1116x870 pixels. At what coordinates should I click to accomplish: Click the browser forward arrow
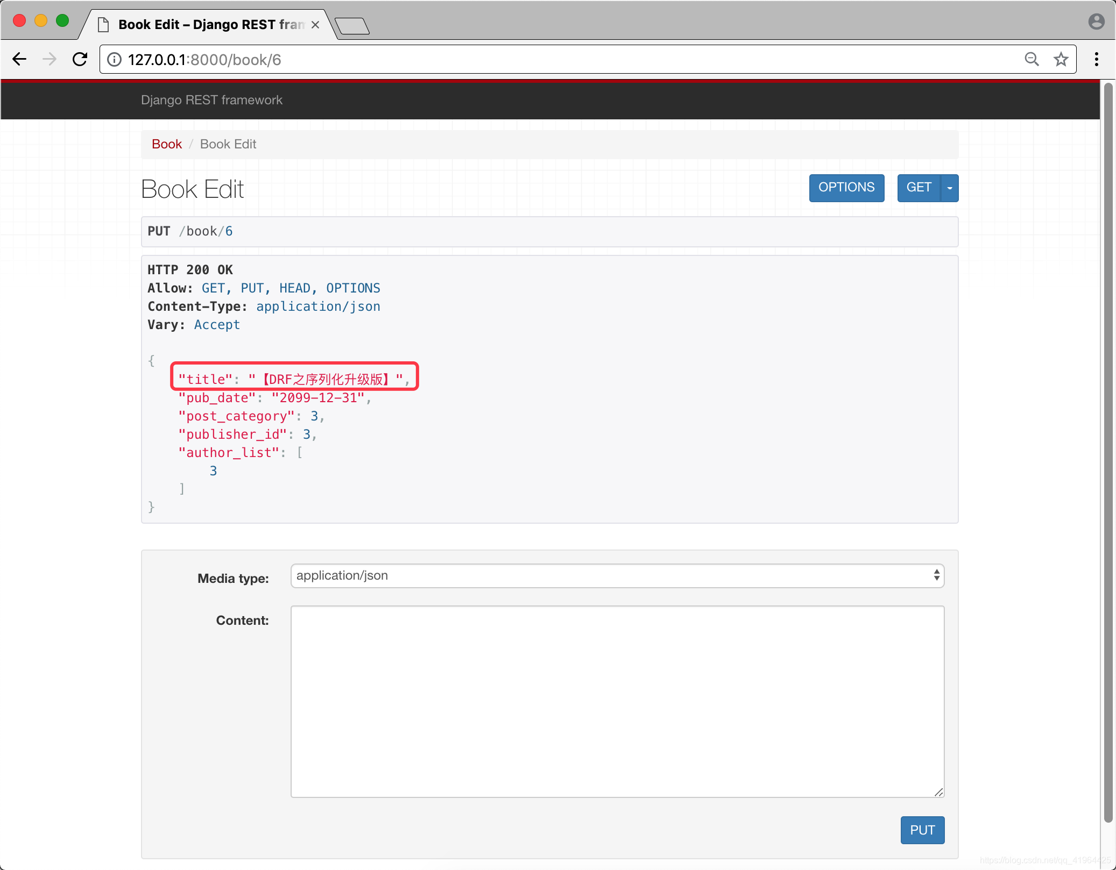(x=50, y=59)
